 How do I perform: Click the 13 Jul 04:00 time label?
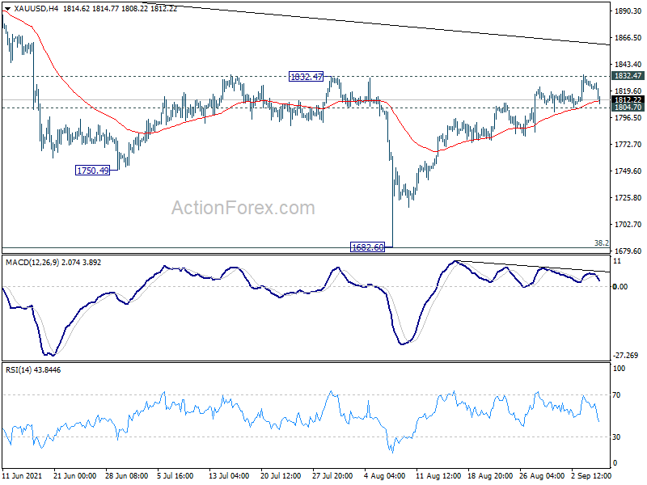229,475
